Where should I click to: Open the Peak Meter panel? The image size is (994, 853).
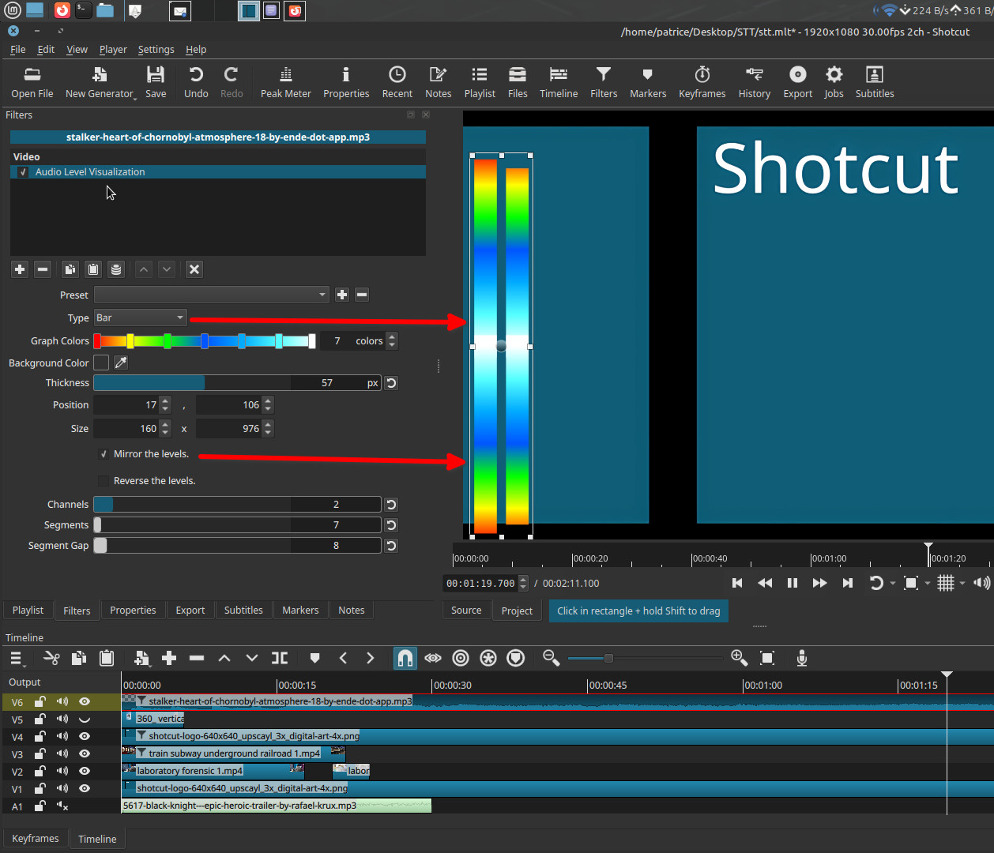285,82
